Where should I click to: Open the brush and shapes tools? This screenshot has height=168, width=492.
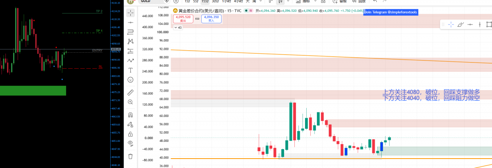coord(130,60)
